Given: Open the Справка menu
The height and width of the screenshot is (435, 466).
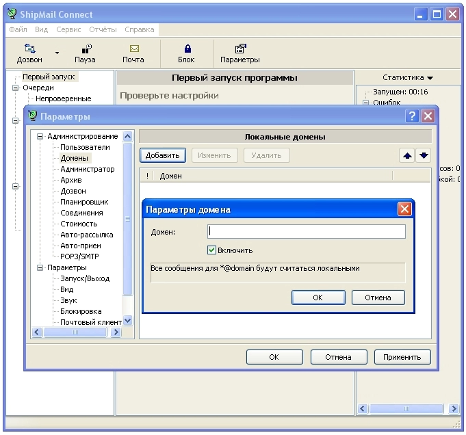Looking at the screenshot, I should coord(140,29).
